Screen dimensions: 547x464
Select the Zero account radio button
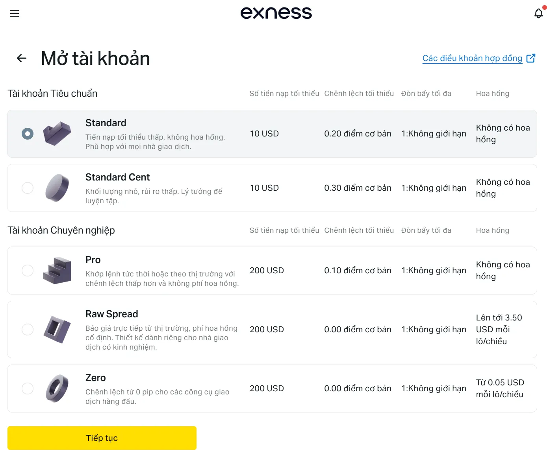click(x=28, y=389)
